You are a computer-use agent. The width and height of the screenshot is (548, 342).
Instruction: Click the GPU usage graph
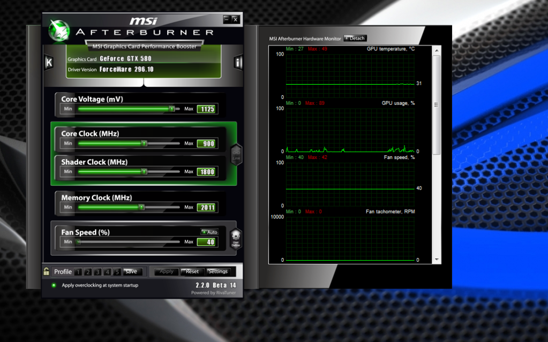(x=350, y=130)
